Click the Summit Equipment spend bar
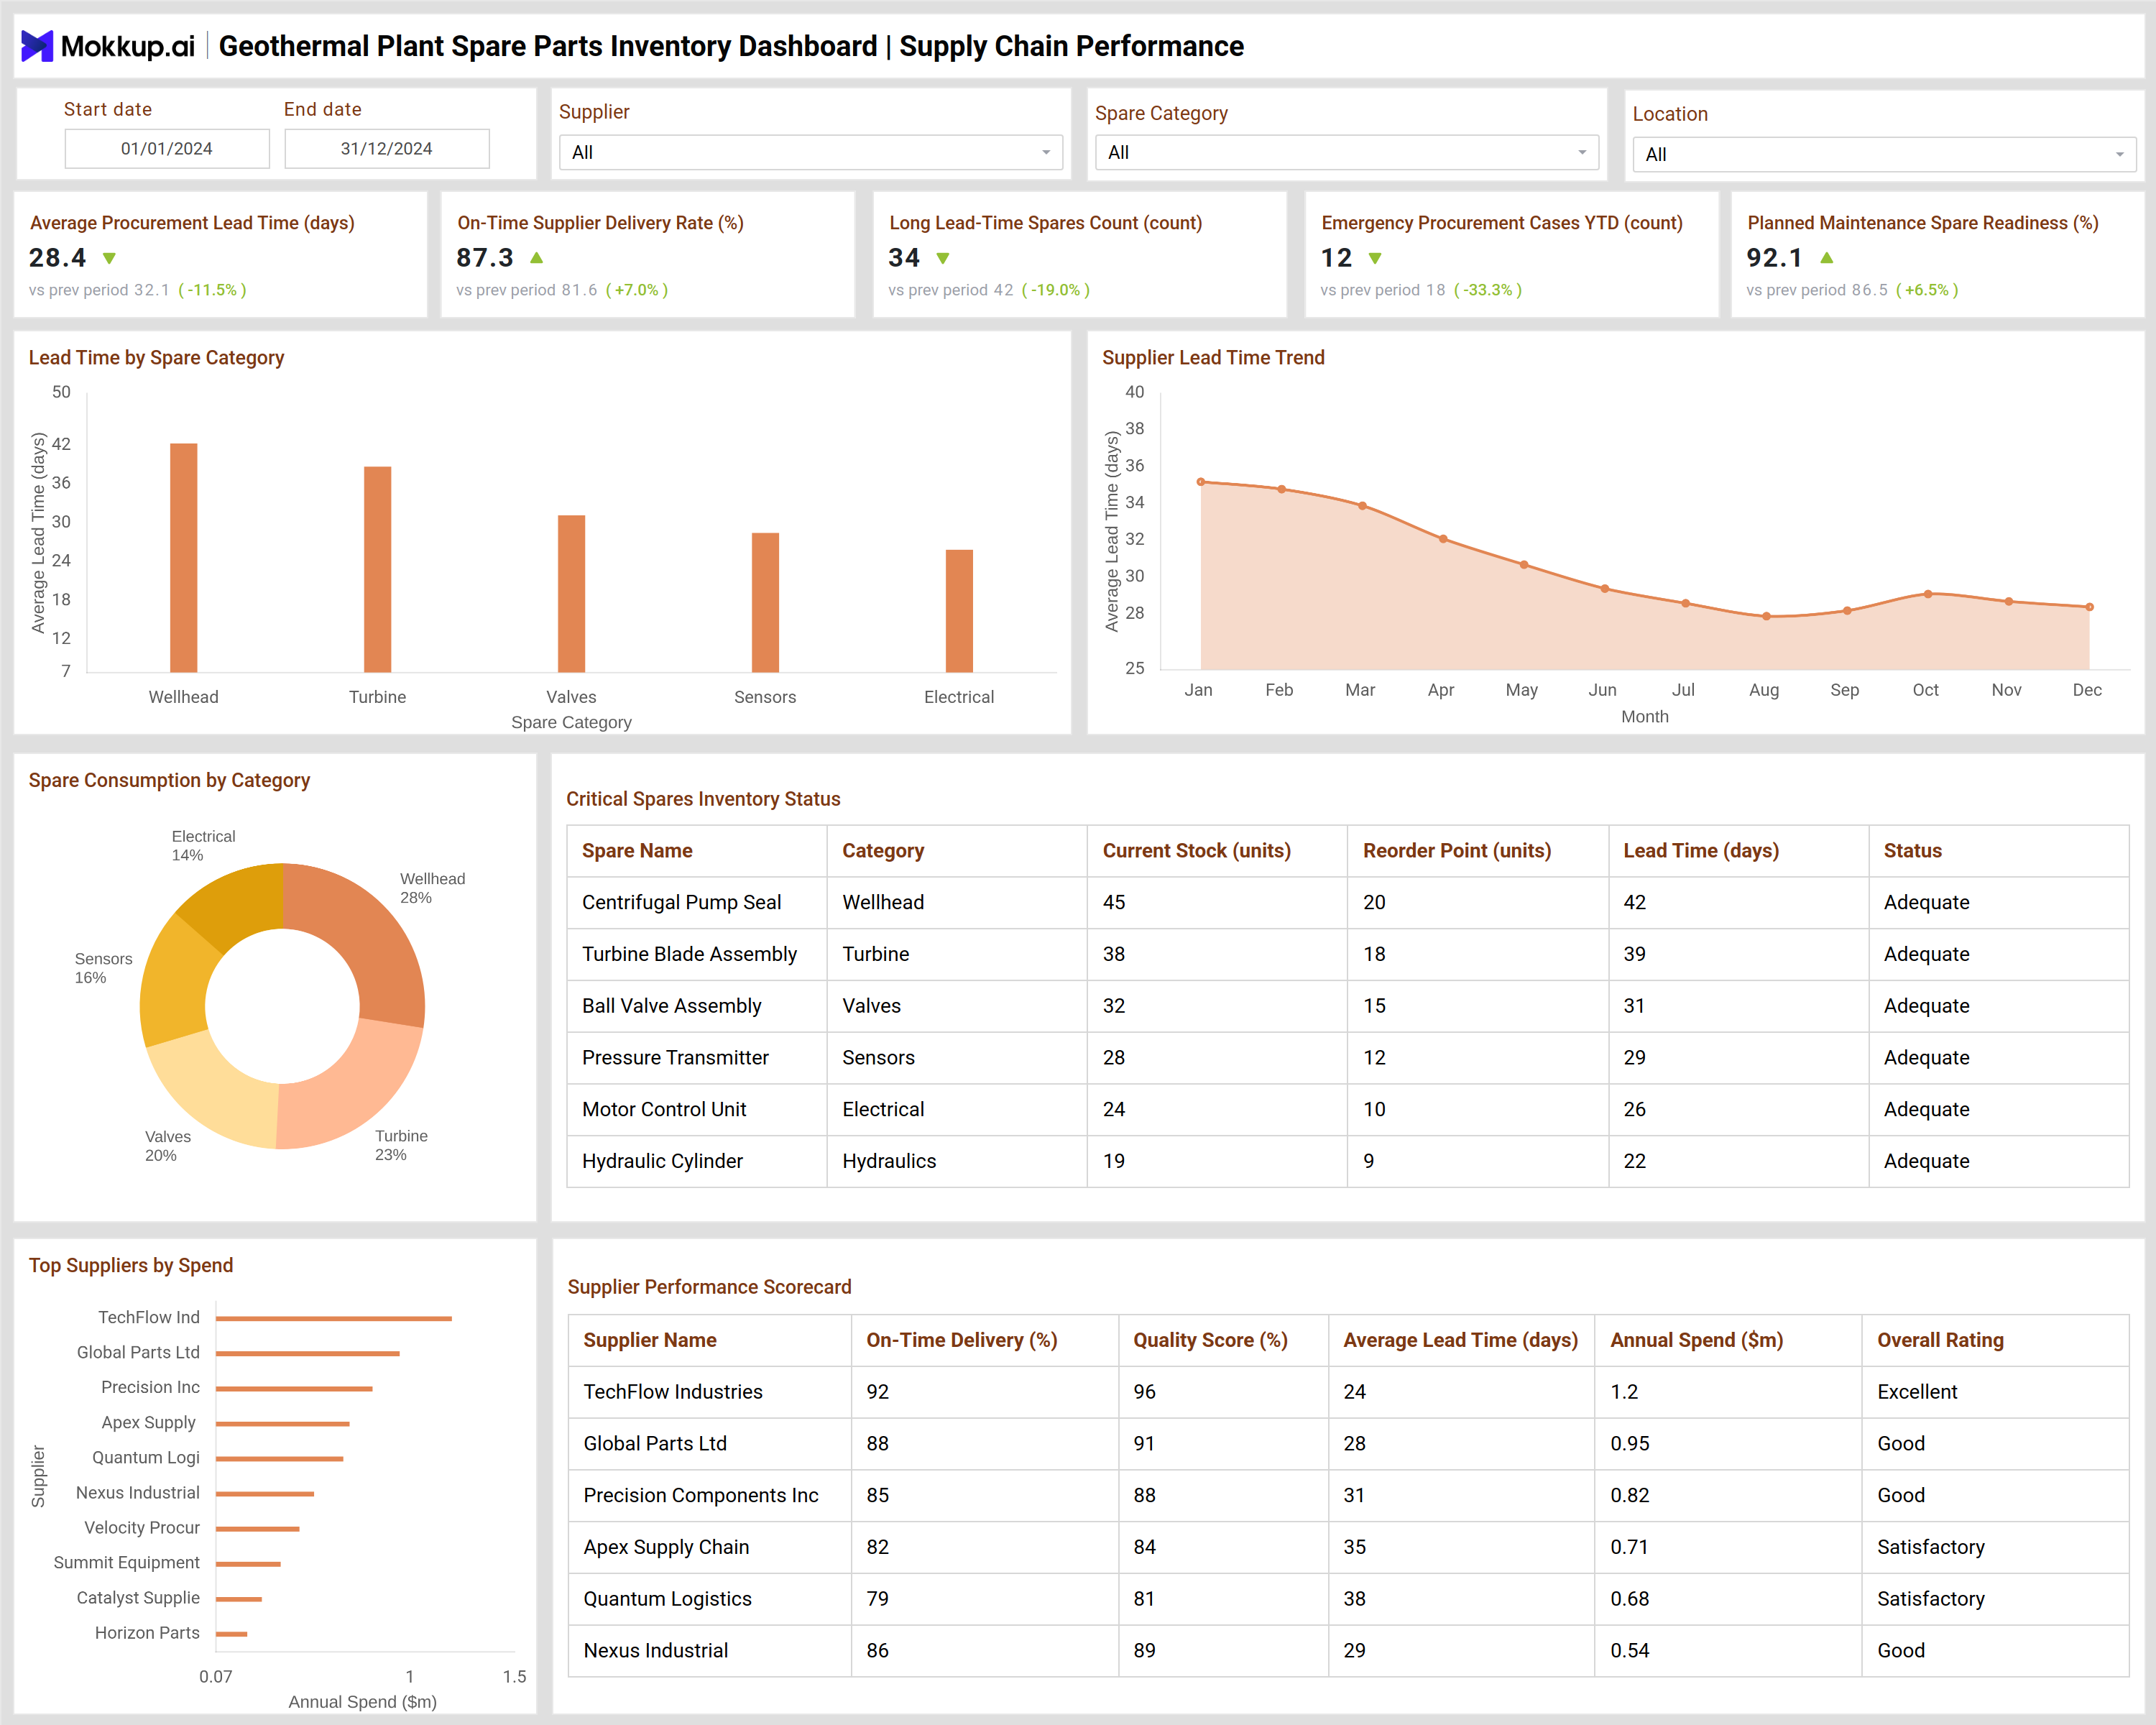2156x1725 pixels. (248, 1564)
